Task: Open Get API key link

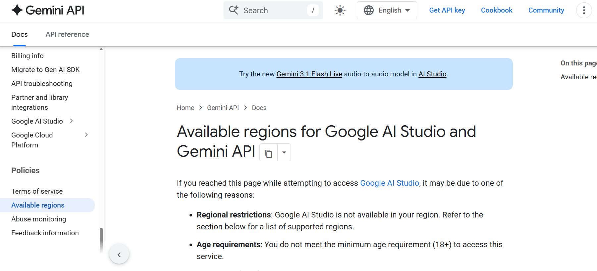Action: click(x=447, y=10)
